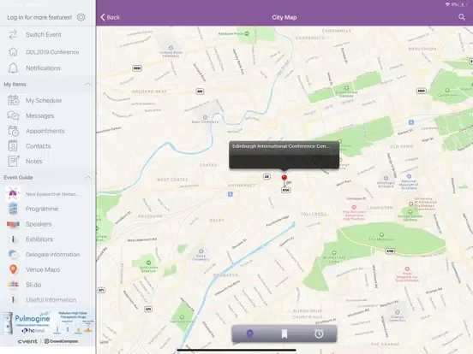The image size is (473, 354).
Task: Open the Contacts label
Action: 39,146
